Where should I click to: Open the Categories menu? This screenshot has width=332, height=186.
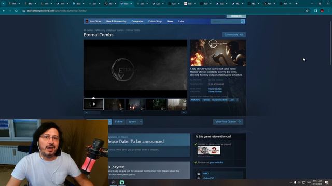137,21
